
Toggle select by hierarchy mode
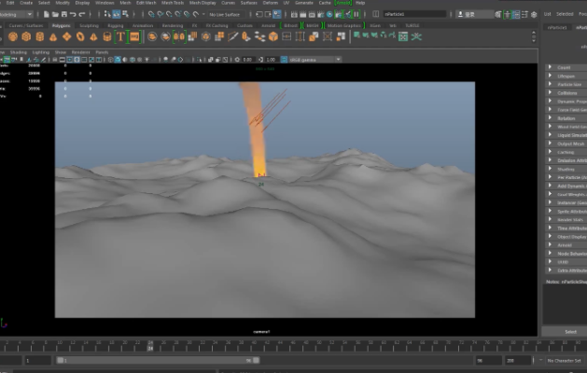pos(107,14)
